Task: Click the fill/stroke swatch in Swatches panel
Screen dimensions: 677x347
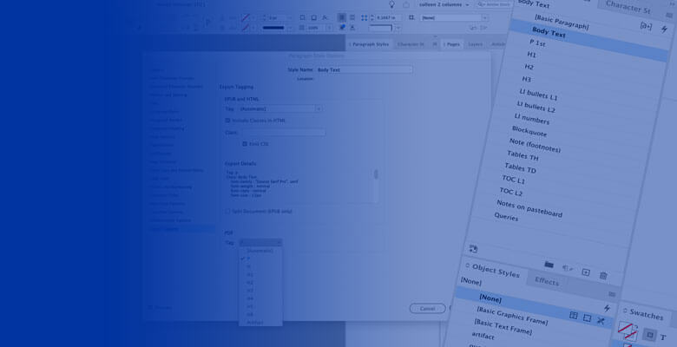Action: pos(626,331)
